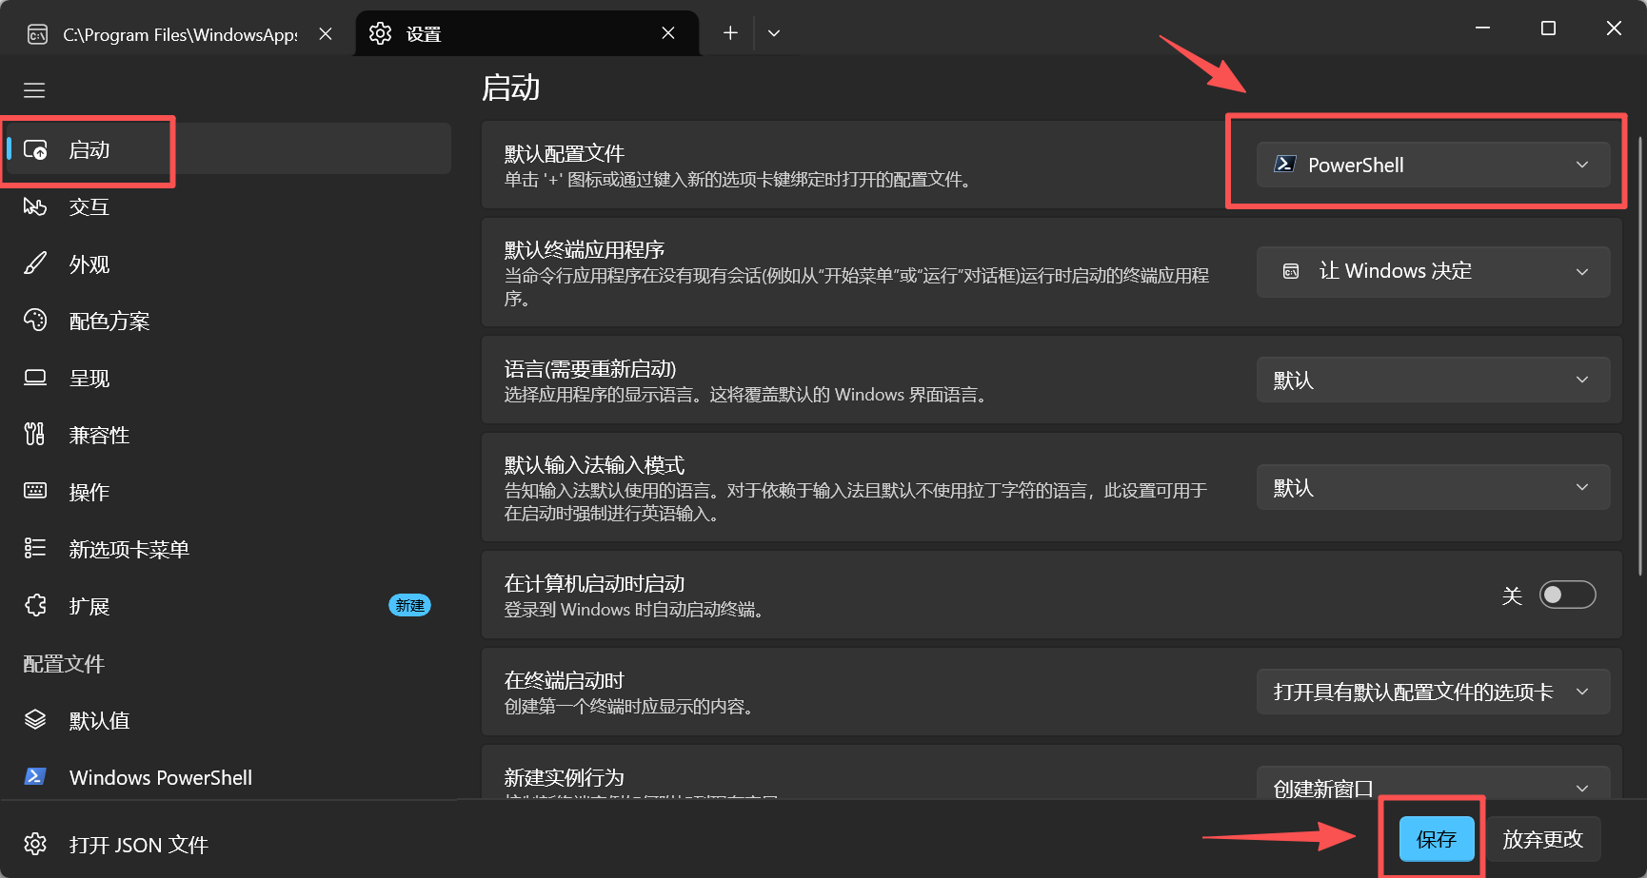This screenshot has height=878, width=1647.
Task: Open the 语言 language dropdown
Action: tap(1433, 380)
